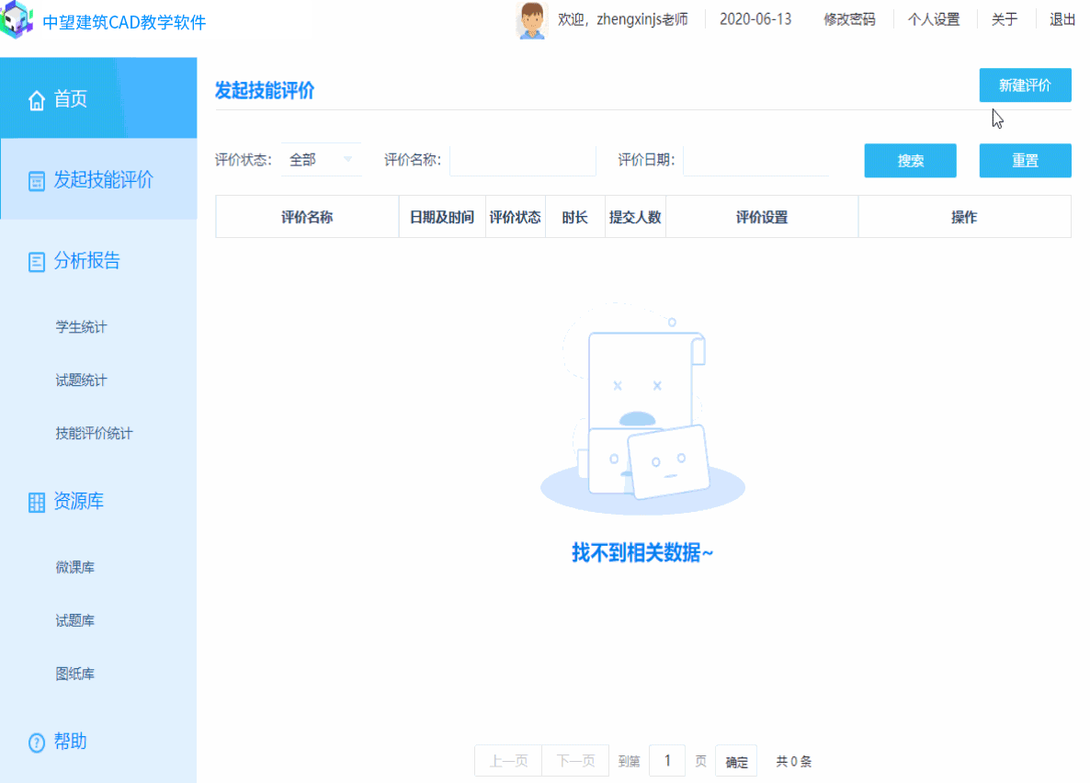The height and width of the screenshot is (783, 1090).
Task: Click the ZWCAD teaching software logo icon
Action: pos(17,19)
